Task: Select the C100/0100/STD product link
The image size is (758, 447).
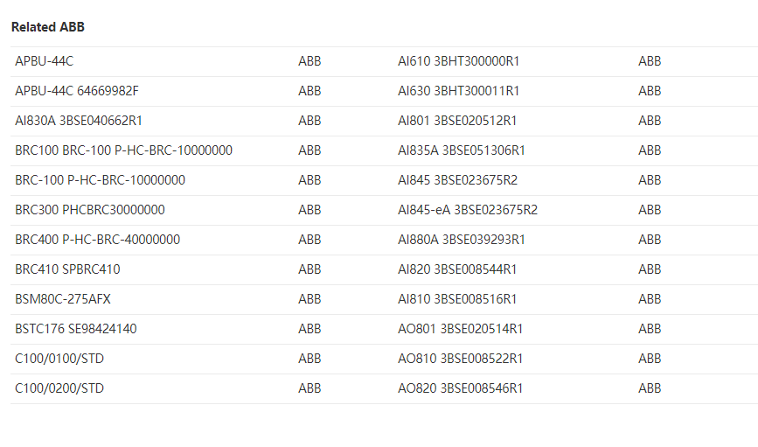Action: (59, 359)
